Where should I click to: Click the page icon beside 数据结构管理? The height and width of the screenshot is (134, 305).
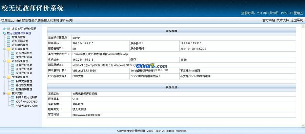tap(13, 89)
